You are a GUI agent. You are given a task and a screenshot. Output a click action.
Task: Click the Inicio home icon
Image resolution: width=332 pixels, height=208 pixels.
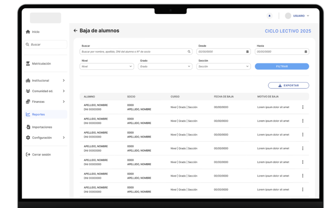28,32
